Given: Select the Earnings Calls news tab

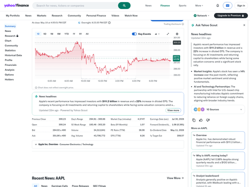Looking at the screenshot, I should tap(59, 186).
